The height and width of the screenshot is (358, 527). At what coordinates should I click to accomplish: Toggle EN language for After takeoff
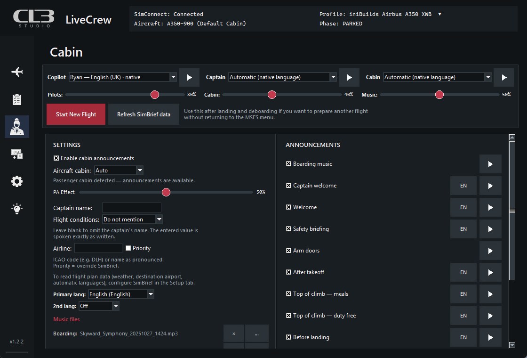(x=463, y=272)
